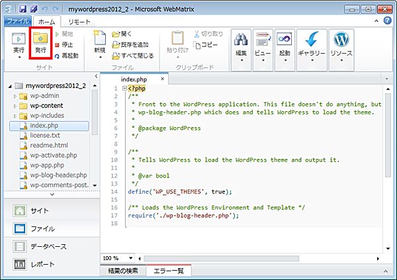Collapse the php code block at line 1
The height and width of the screenshot is (280, 397).
point(124,88)
